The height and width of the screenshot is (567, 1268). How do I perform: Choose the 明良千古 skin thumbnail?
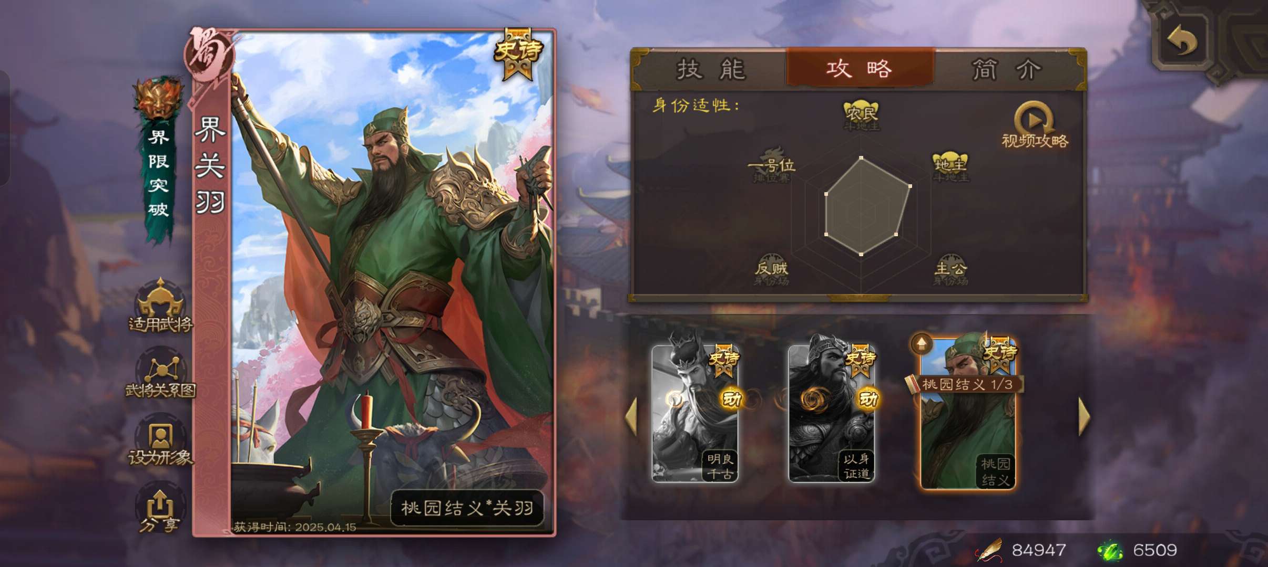click(695, 413)
